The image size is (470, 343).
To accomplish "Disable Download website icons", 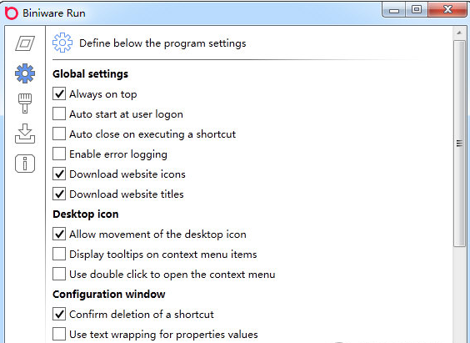I will [x=59, y=174].
